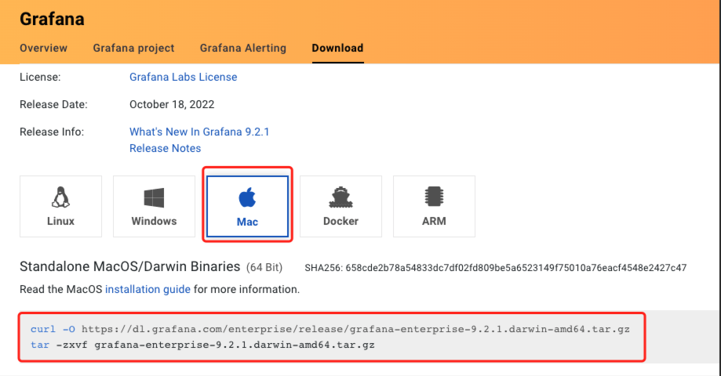
Task: Click the License: label
Action: [x=40, y=77]
